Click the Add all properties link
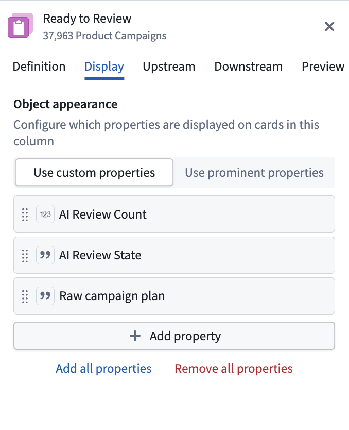349x430 pixels. tap(103, 368)
